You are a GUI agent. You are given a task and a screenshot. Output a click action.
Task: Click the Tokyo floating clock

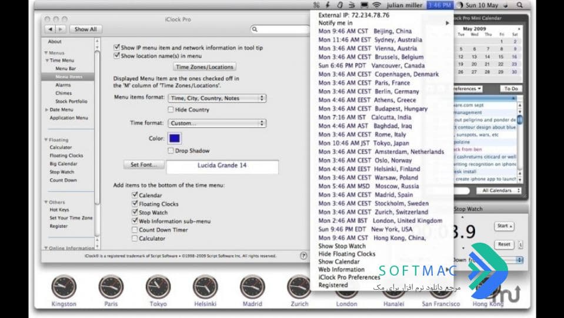[158, 287]
